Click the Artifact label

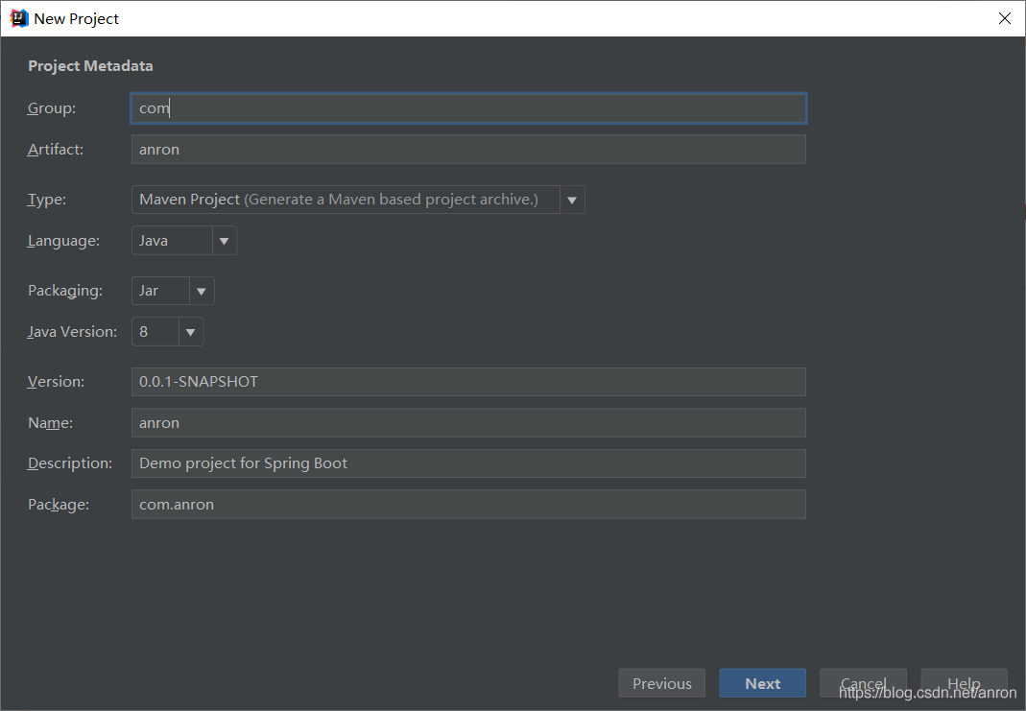tap(56, 150)
